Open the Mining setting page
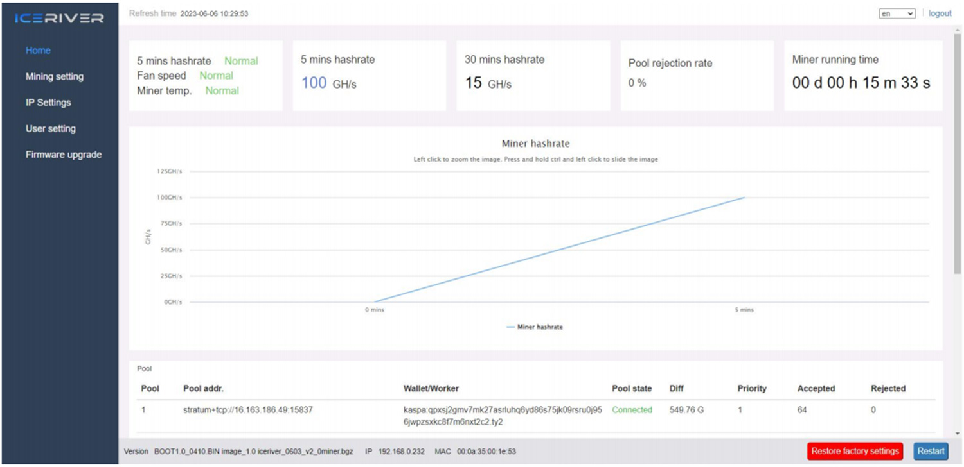 [54, 76]
